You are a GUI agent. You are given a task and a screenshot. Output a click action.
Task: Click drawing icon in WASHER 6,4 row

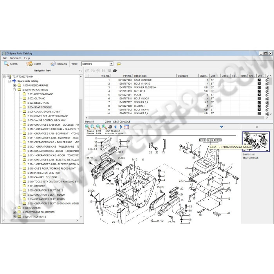point(259,114)
